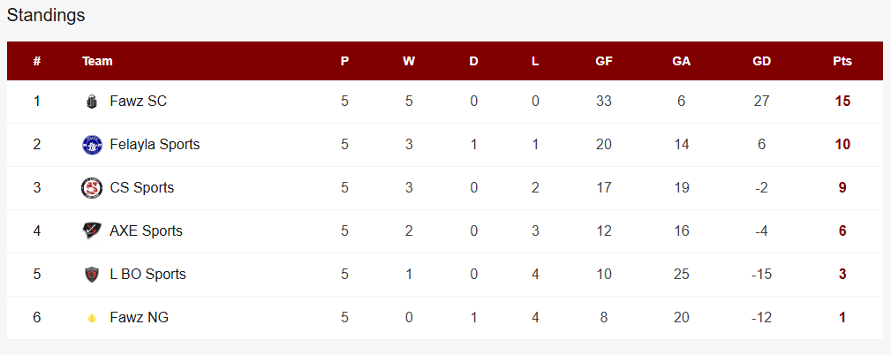The width and height of the screenshot is (891, 355).
Task: Click the Standings heading
Action: pos(46,15)
